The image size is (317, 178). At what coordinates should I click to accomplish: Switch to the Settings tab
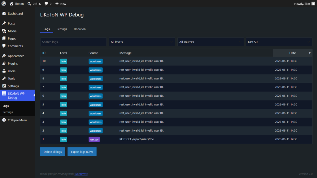click(x=62, y=29)
